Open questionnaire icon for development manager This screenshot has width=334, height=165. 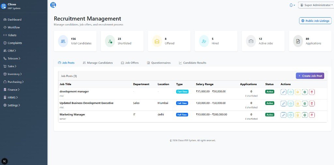coord(291,92)
